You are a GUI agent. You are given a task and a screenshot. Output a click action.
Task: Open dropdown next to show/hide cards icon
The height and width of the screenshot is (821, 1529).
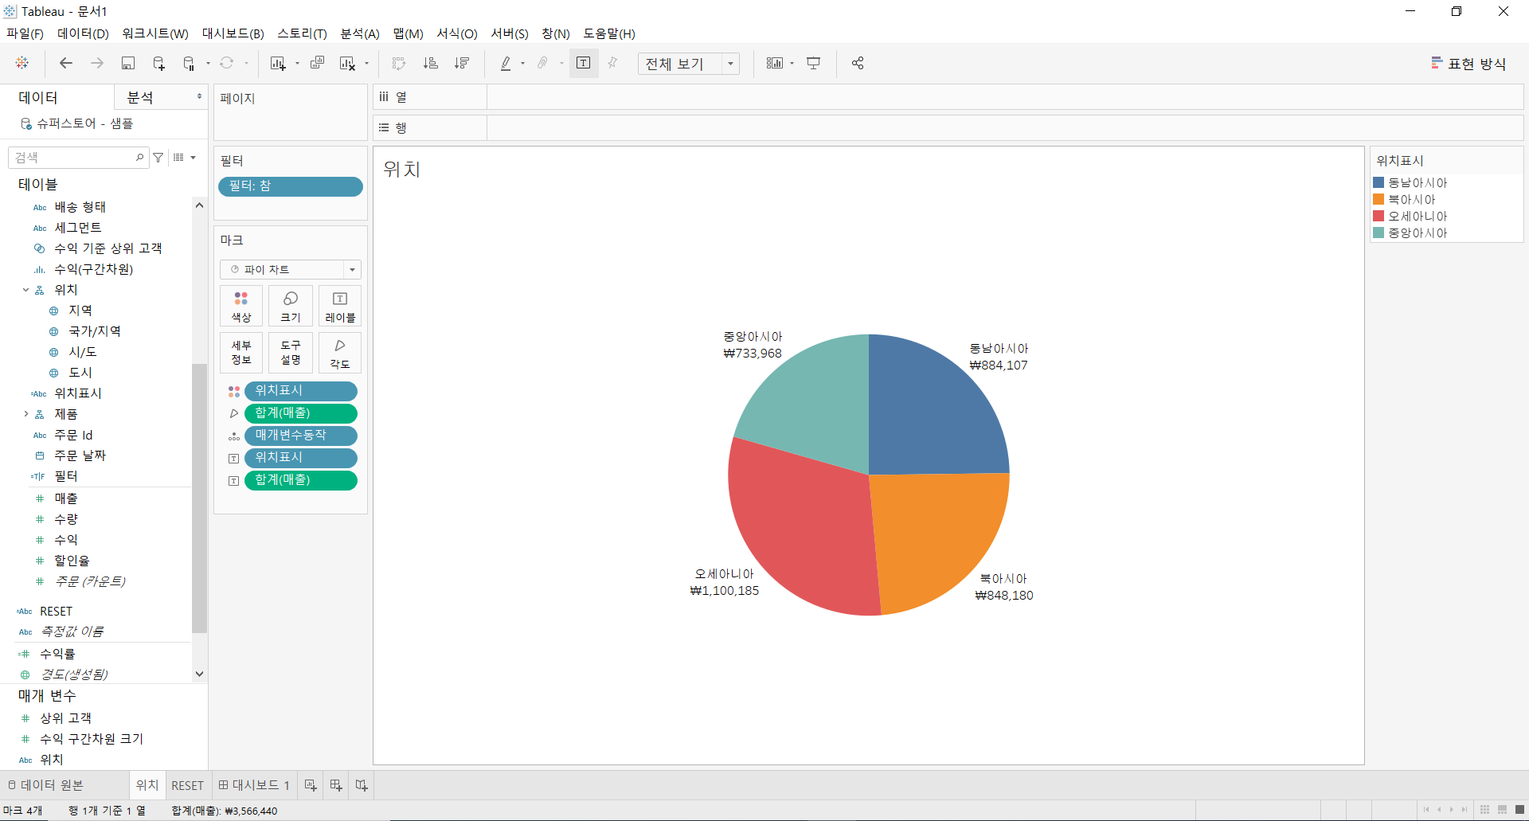tap(792, 64)
